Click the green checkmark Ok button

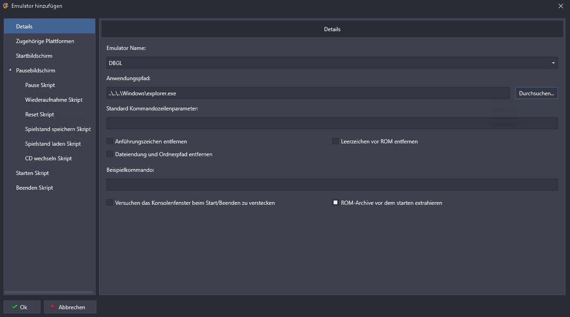pyautogui.click(x=22, y=307)
